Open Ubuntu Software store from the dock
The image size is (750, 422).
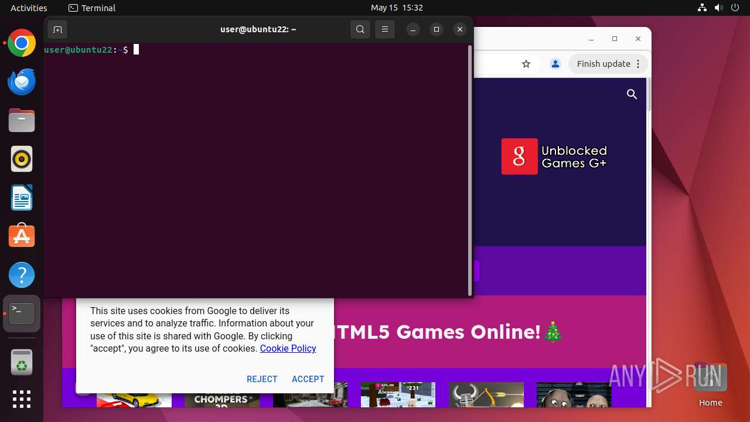(22, 236)
